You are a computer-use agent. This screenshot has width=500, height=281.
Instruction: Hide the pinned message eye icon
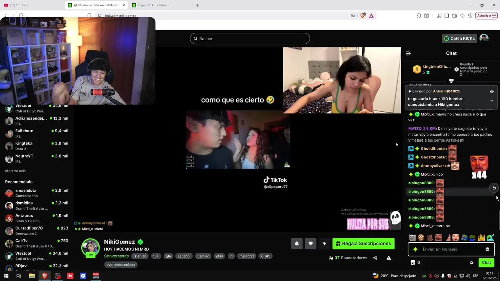492,91
